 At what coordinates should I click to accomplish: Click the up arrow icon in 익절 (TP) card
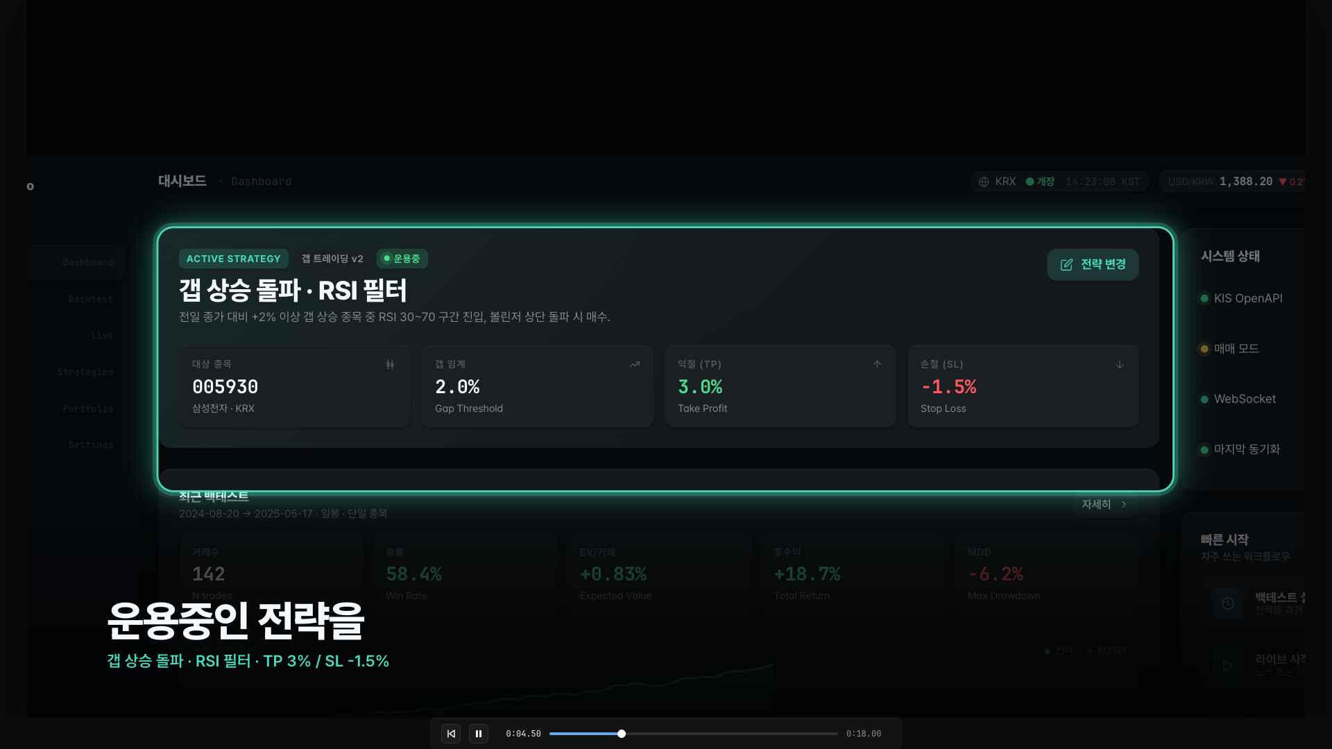click(877, 364)
